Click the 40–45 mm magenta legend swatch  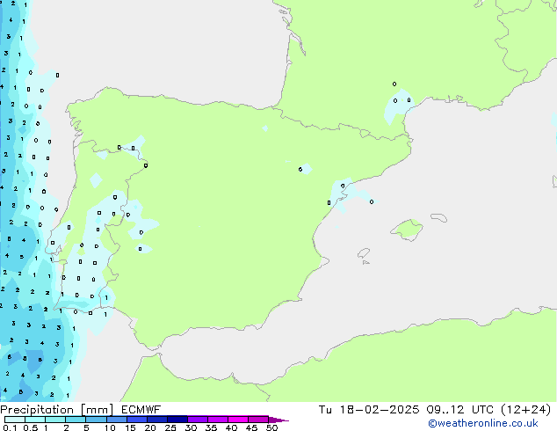238,420
